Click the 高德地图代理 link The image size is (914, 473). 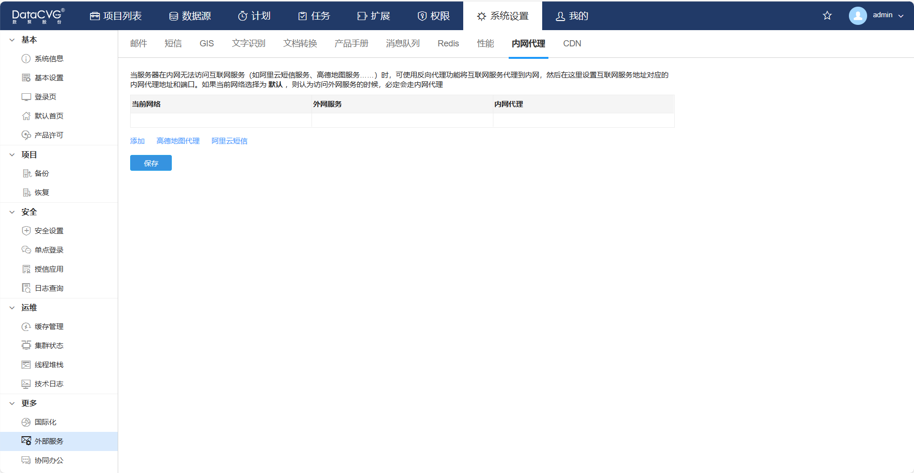pyautogui.click(x=178, y=141)
